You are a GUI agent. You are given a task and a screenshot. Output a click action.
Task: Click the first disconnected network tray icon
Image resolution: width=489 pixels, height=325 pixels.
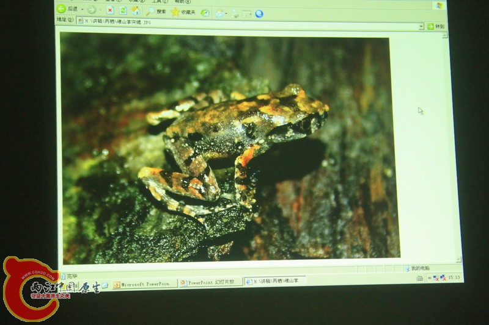[436, 277]
